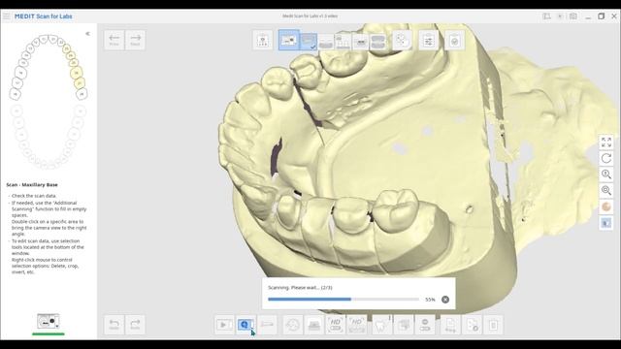Open dropdown arrow on scanner thumbnail

coord(58,326)
